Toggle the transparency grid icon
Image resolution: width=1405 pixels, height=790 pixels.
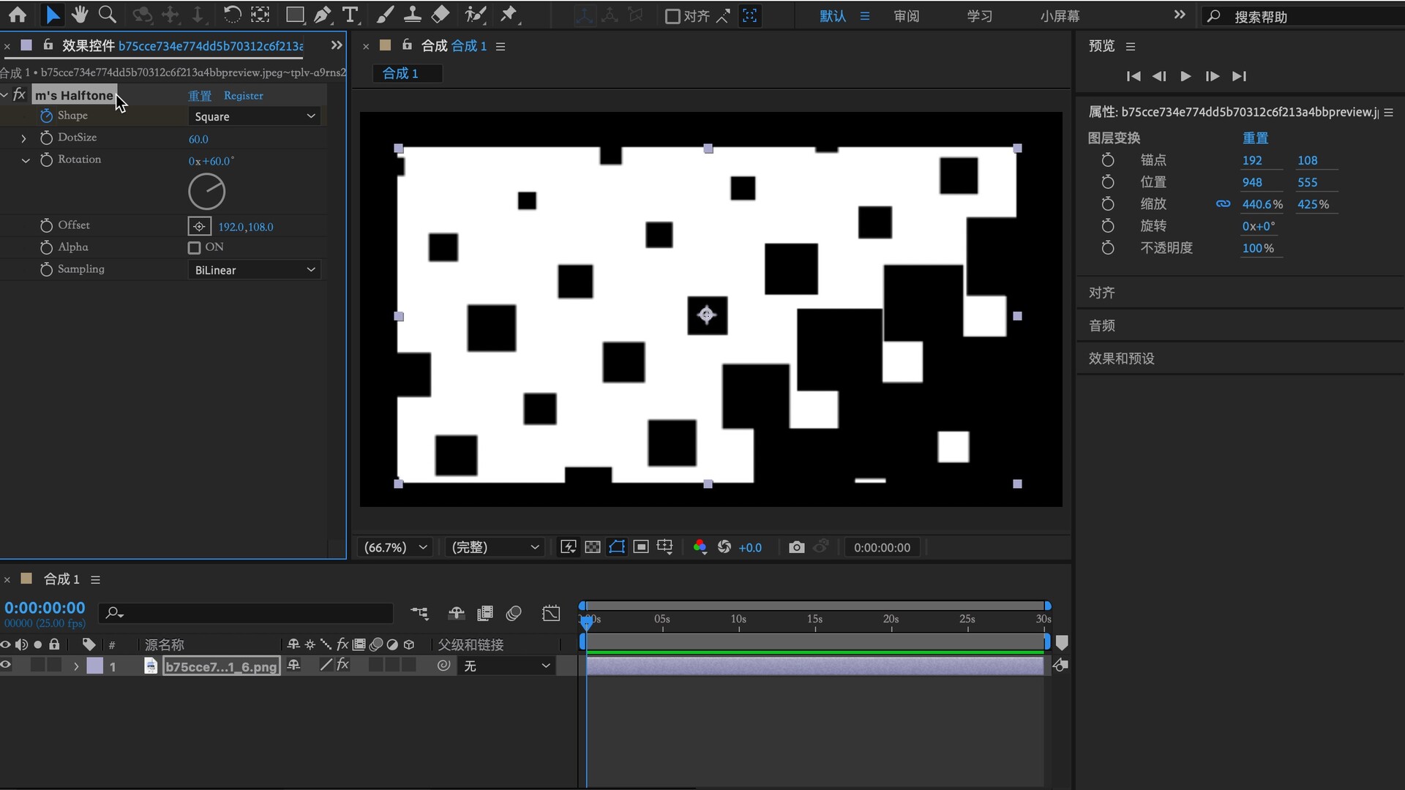tap(593, 547)
